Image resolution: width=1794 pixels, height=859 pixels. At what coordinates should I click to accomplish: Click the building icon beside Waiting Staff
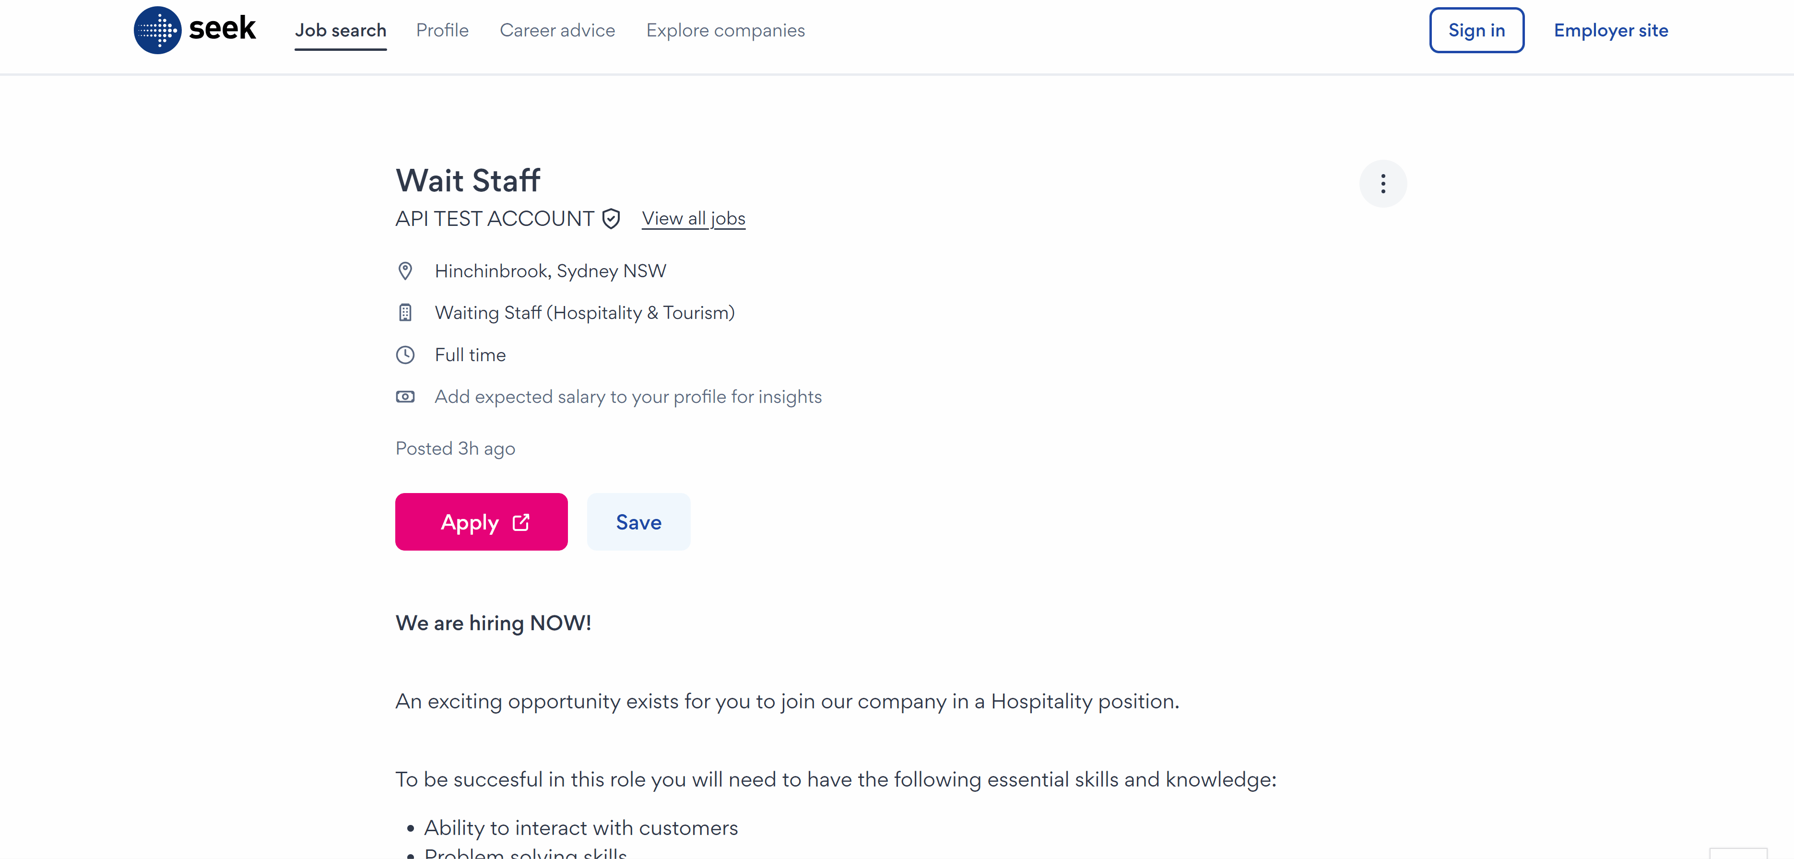(x=405, y=313)
